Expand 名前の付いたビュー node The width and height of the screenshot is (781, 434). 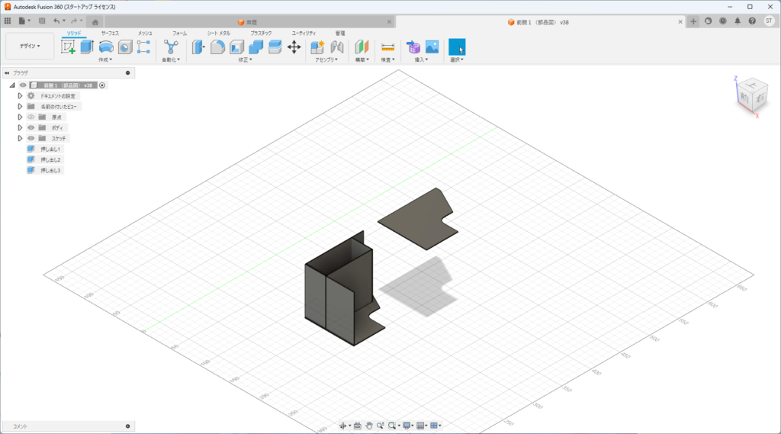(x=20, y=106)
